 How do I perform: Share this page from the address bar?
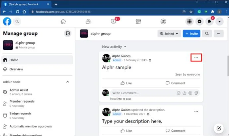[x=184, y=12]
